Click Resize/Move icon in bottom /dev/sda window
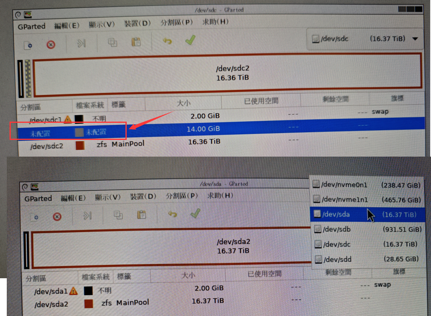This screenshot has width=431, height=316. point(87,216)
